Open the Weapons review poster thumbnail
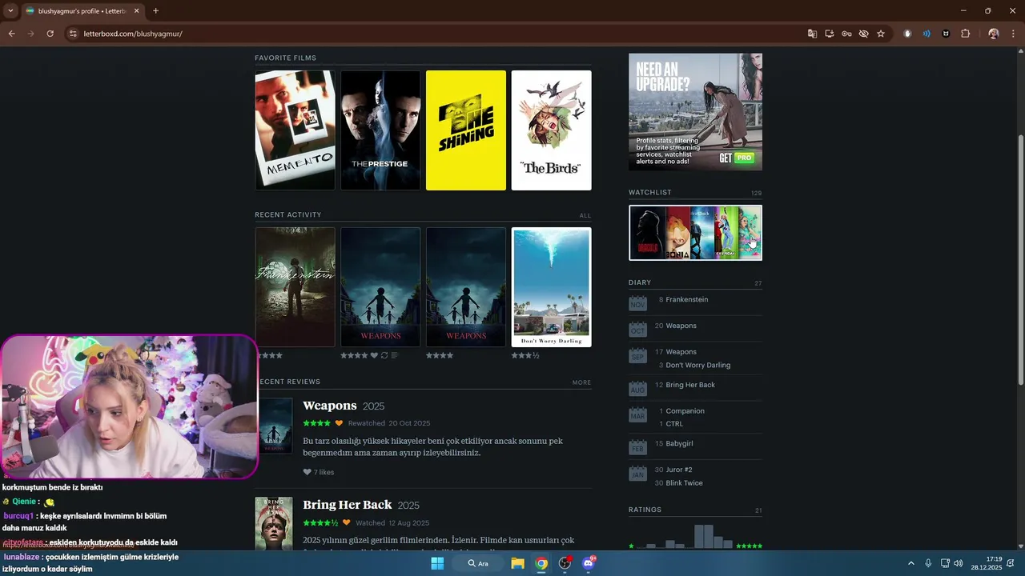The image size is (1025, 576). (275, 426)
